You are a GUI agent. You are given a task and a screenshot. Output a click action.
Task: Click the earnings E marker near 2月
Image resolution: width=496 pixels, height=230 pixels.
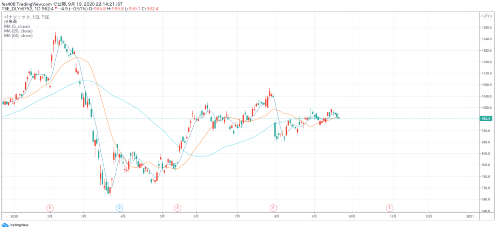(x=50, y=208)
